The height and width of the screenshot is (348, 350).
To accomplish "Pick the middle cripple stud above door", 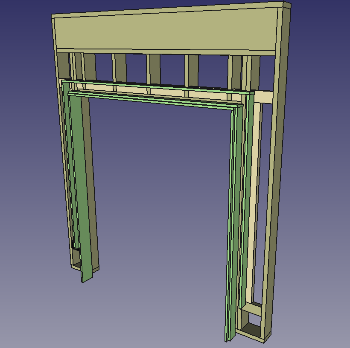I will coord(155,69).
